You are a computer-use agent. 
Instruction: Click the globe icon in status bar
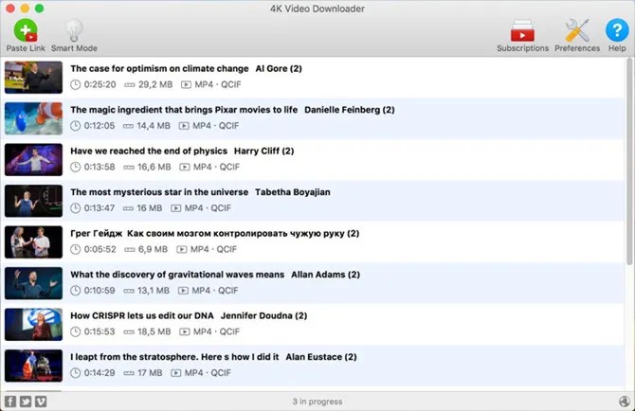pyautogui.click(x=624, y=401)
